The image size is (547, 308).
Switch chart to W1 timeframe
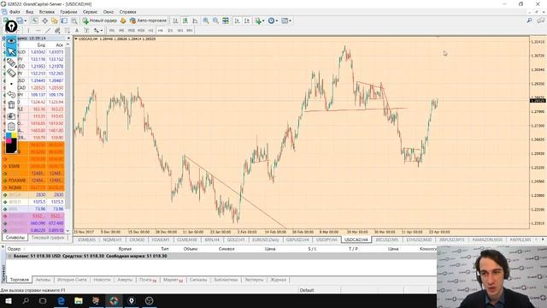[x=180, y=31]
